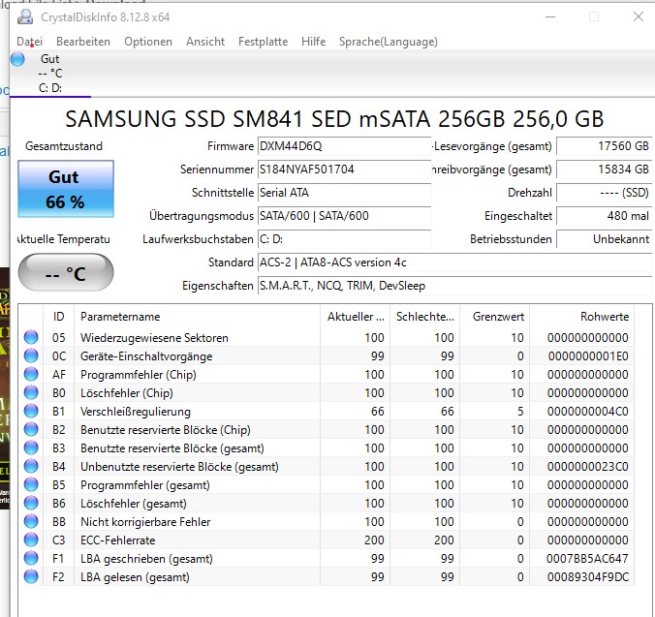The image size is (655, 617).
Task: Click the CrystalDiskInfo app icon in title bar
Action: [25, 16]
